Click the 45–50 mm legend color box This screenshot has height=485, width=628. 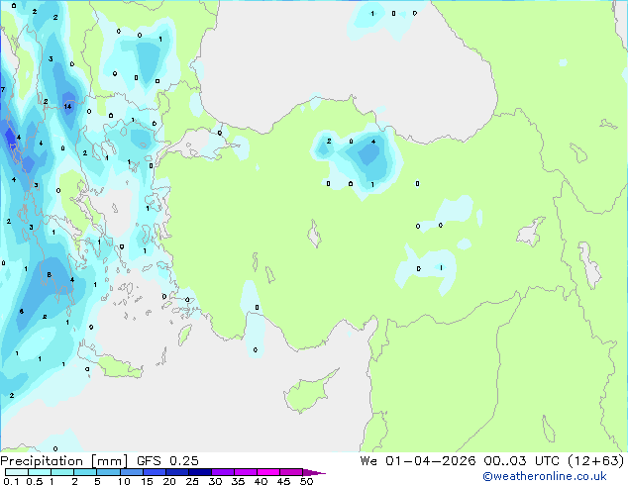click(291, 472)
